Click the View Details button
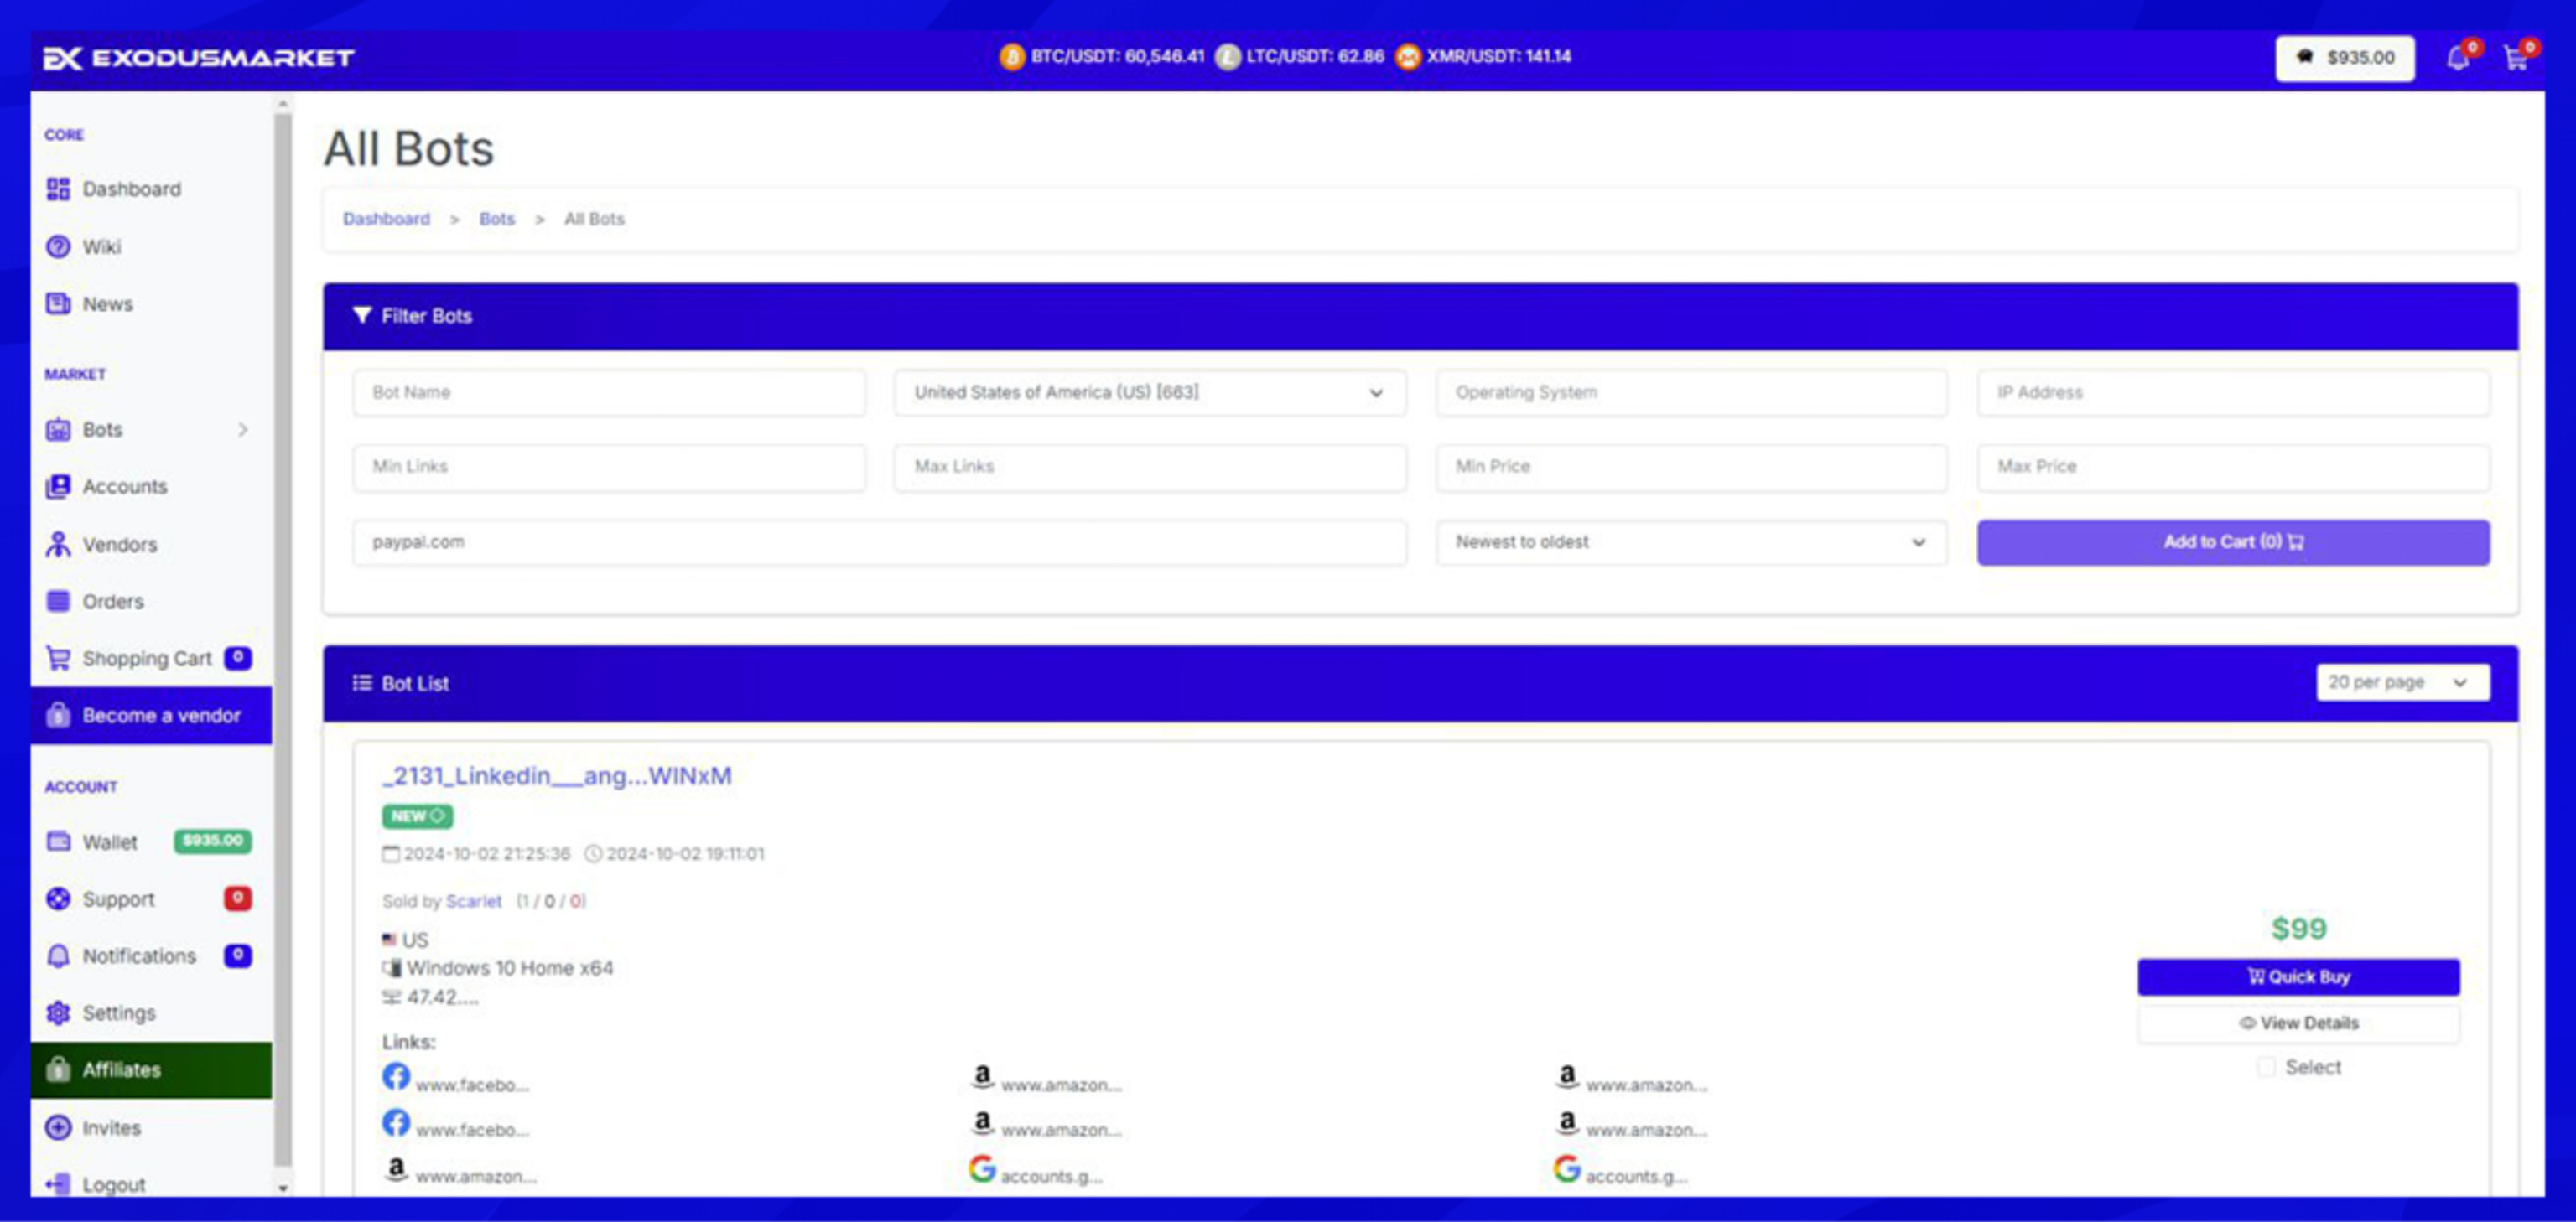 point(2298,1023)
